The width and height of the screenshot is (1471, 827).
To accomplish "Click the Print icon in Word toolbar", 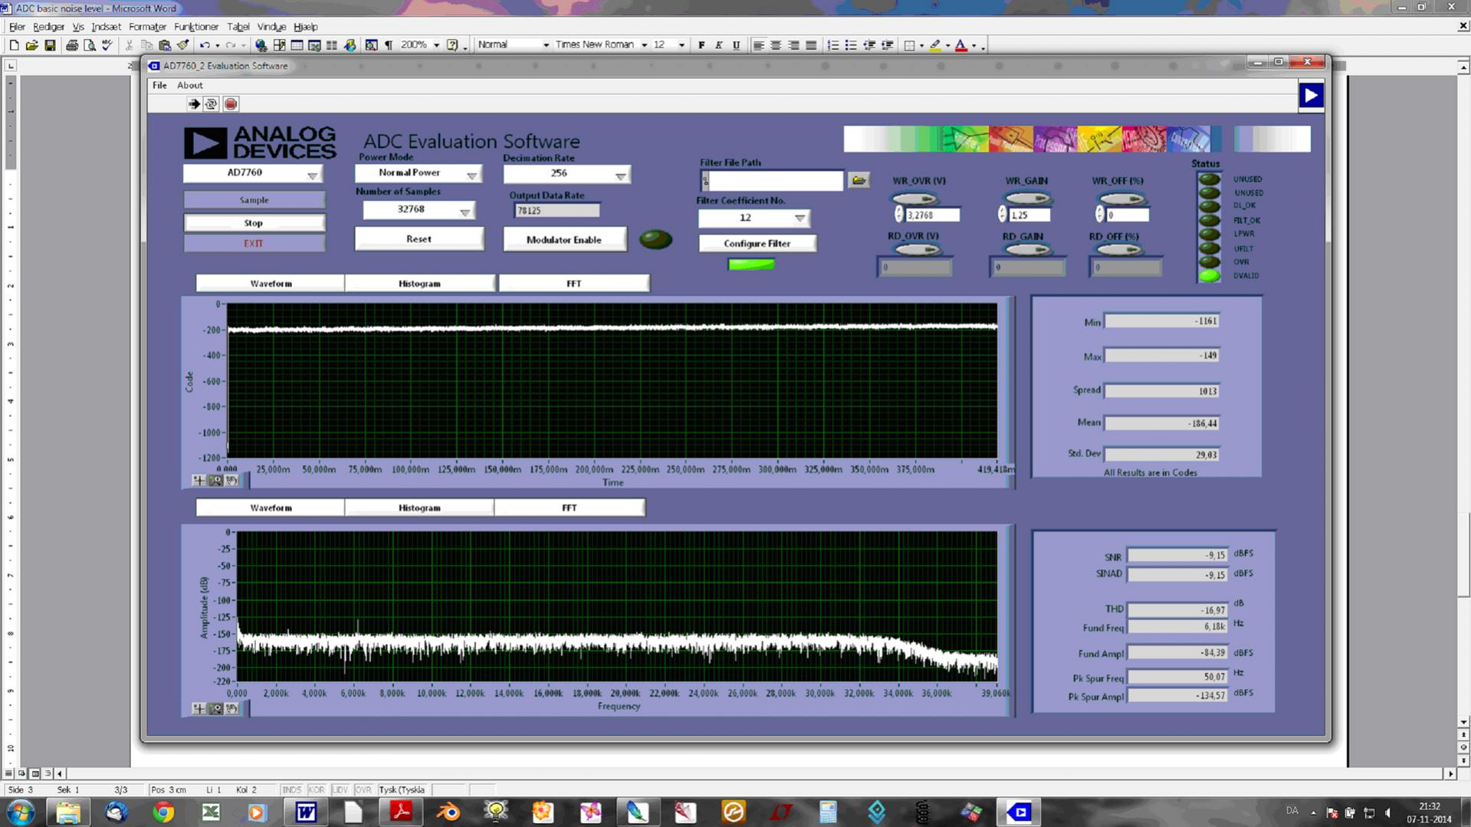I will point(71,45).
